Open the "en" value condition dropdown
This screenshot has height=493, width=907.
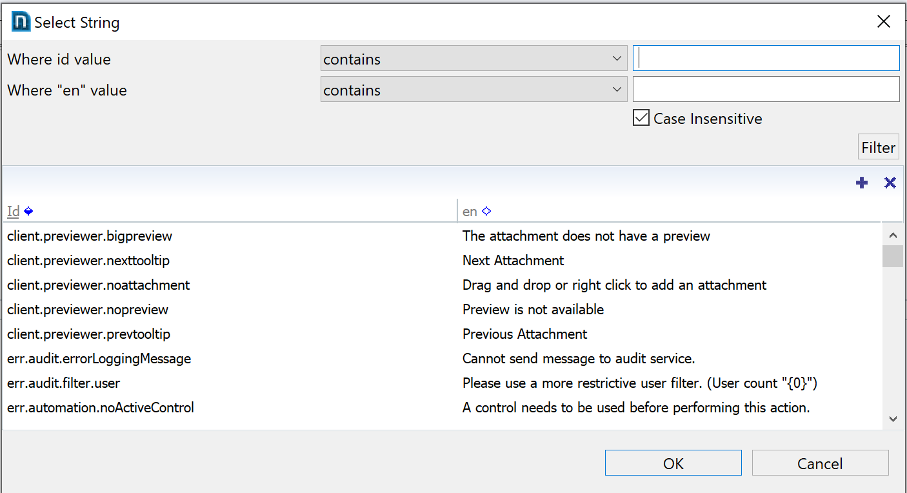(473, 90)
